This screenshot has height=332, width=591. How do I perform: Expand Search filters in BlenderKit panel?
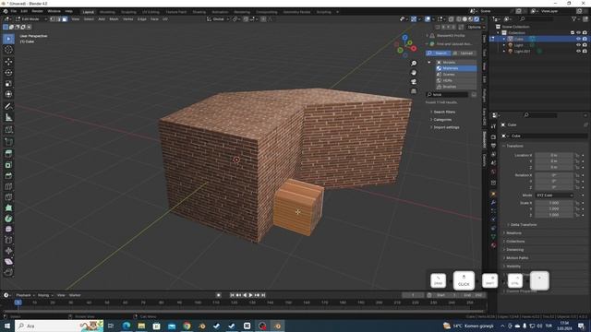[444, 113]
